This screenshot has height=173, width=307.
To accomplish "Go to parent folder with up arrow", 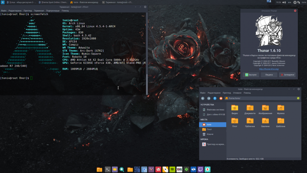I will click(215, 98).
